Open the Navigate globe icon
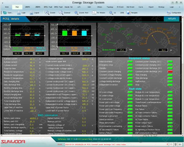Screen dimensions: 184x147 (128, 13)
